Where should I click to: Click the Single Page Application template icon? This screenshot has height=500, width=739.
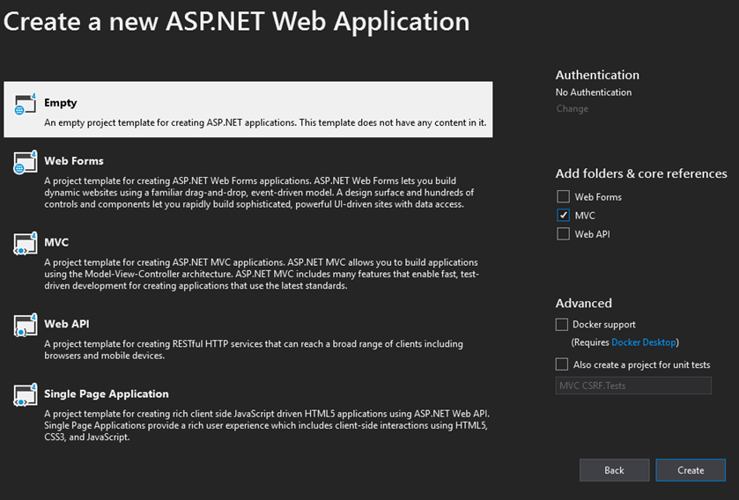[25, 395]
